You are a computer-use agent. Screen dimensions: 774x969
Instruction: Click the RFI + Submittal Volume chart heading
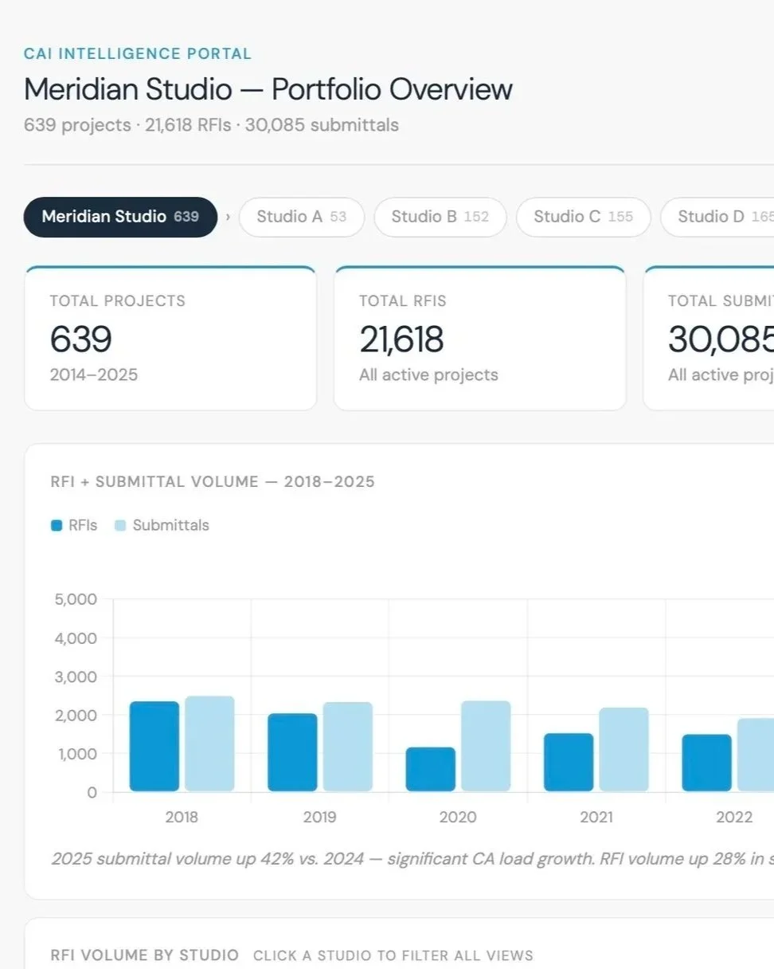click(213, 481)
